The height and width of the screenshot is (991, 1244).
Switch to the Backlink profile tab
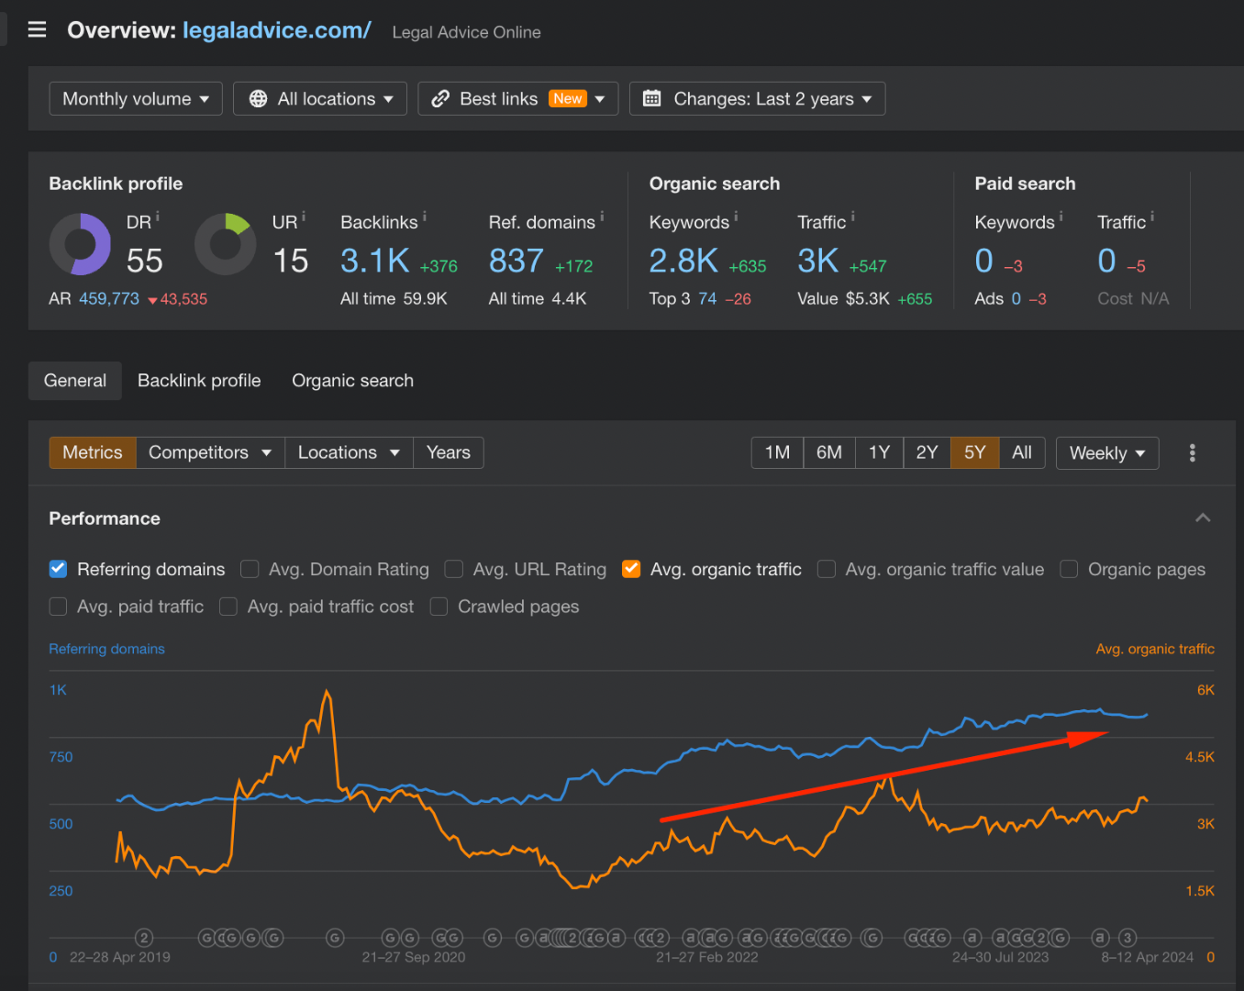click(199, 381)
